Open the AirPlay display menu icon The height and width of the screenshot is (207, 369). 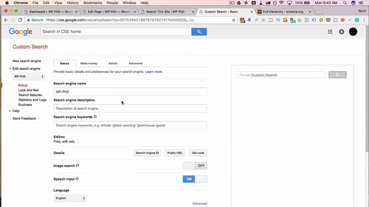tap(289, 3)
